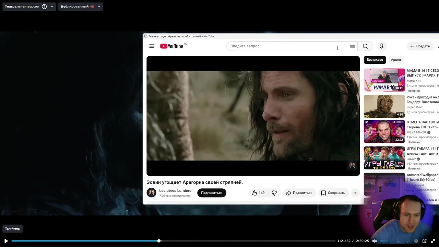Image resolution: width=439 pixels, height=247 pixels.
Task: Click the help question mark next to Театральная версия
Action: coord(44,7)
